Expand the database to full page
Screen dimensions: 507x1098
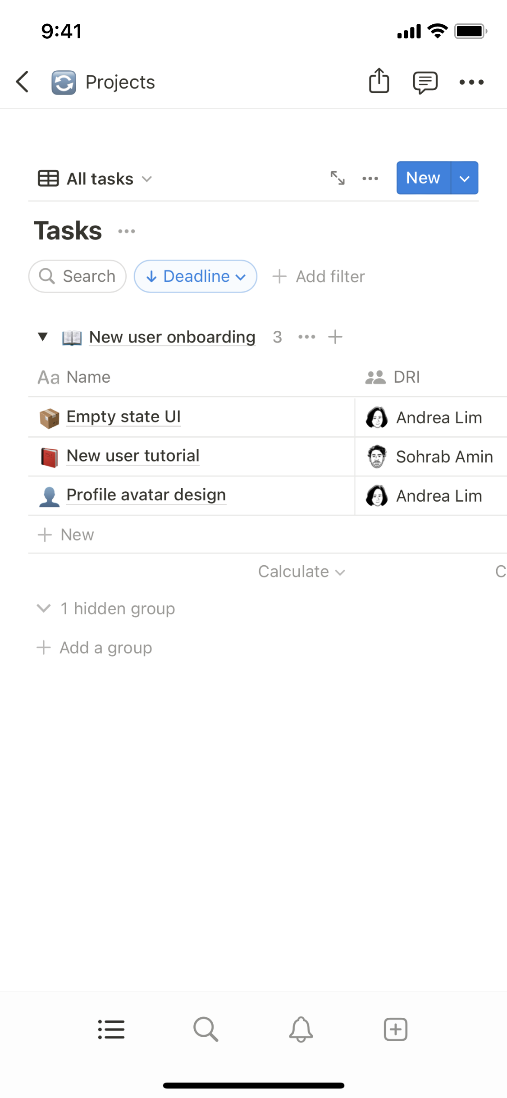pos(338,178)
